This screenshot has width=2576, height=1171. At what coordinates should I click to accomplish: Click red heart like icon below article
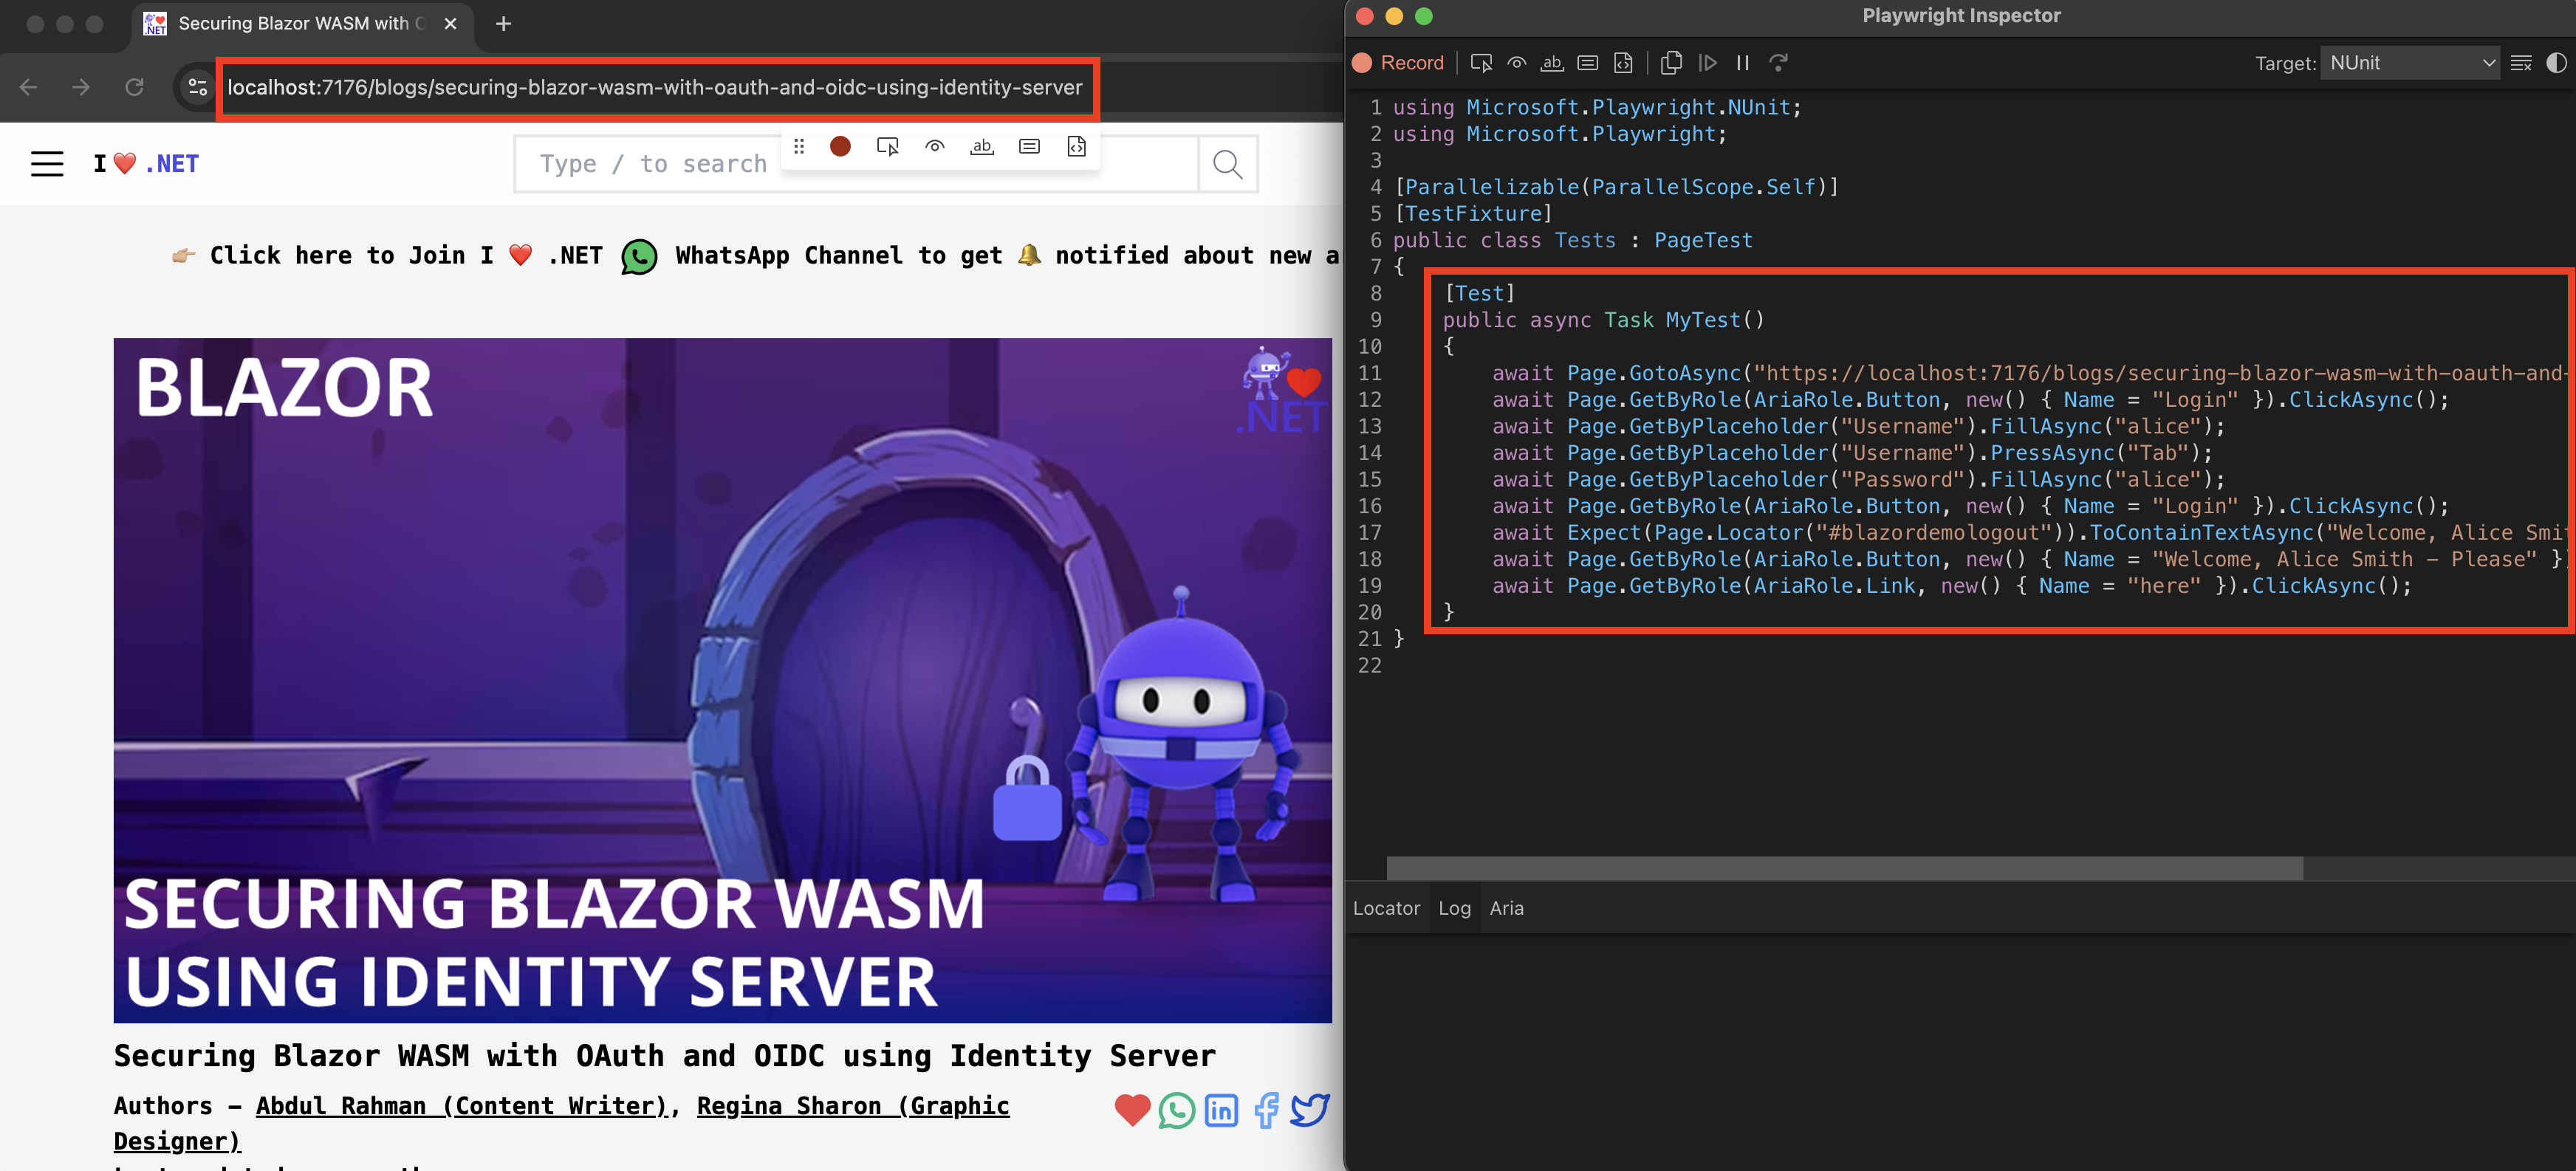[x=1132, y=1111]
